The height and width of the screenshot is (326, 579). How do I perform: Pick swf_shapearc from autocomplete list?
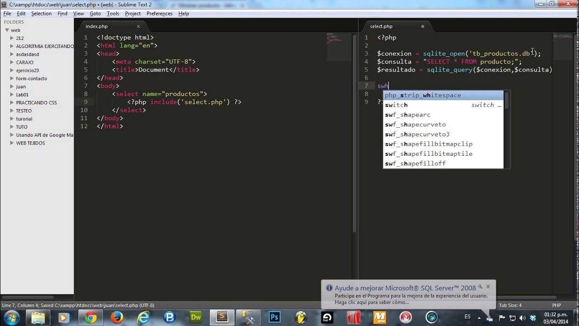(x=443, y=115)
